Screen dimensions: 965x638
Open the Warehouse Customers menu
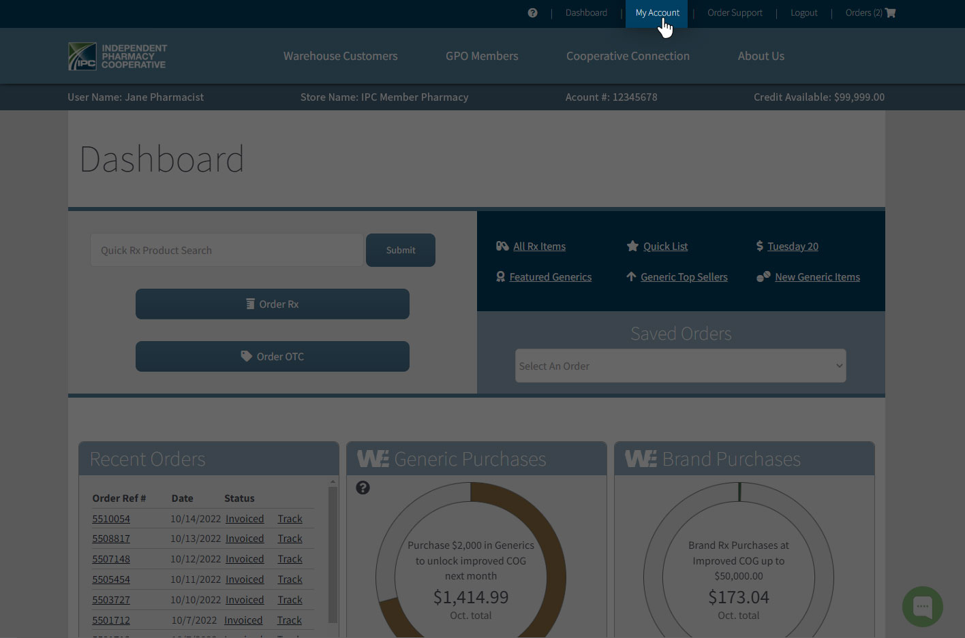click(340, 56)
